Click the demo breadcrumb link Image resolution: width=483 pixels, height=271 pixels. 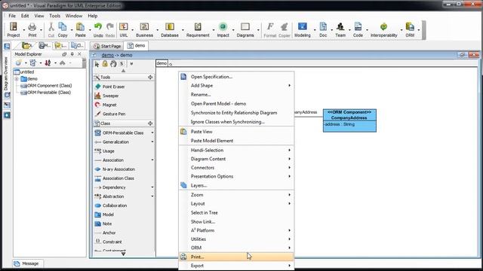click(x=107, y=55)
